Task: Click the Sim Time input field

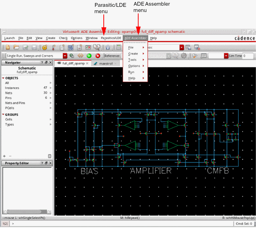Action: [247, 56]
